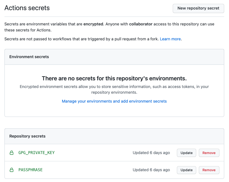Select the GPG_PRIVATE_KEY secret name

37,153
